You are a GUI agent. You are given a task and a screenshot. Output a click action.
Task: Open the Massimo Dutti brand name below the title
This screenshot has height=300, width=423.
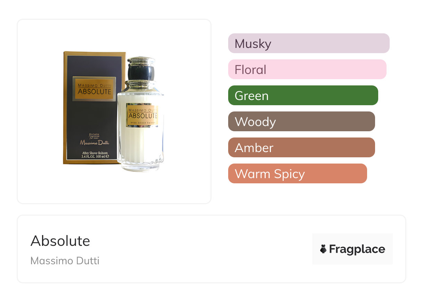click(65, 261)
